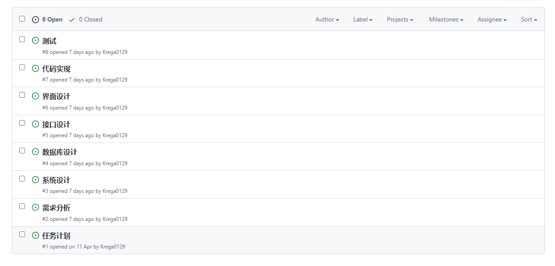Screen dimensions: 555x266
Task: Click the open issue icon beside 接口设计
Action: (x=36, y=124)
